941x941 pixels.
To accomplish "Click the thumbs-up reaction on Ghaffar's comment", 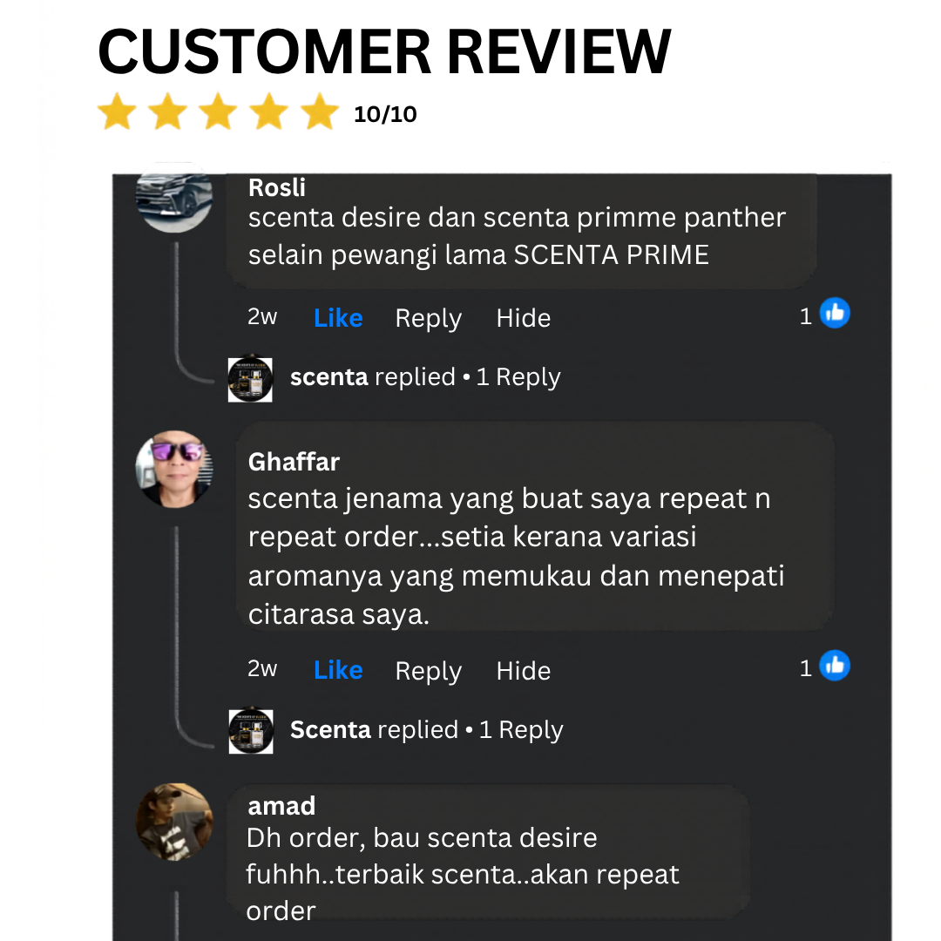I will click(835, 665).
